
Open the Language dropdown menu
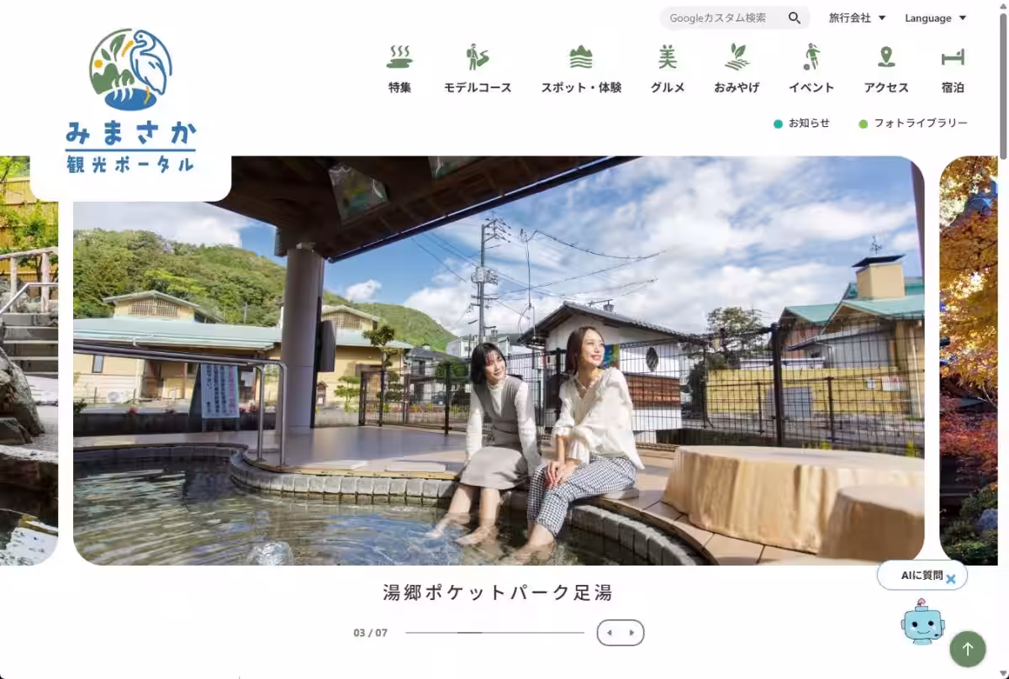(x=935, y=18)
